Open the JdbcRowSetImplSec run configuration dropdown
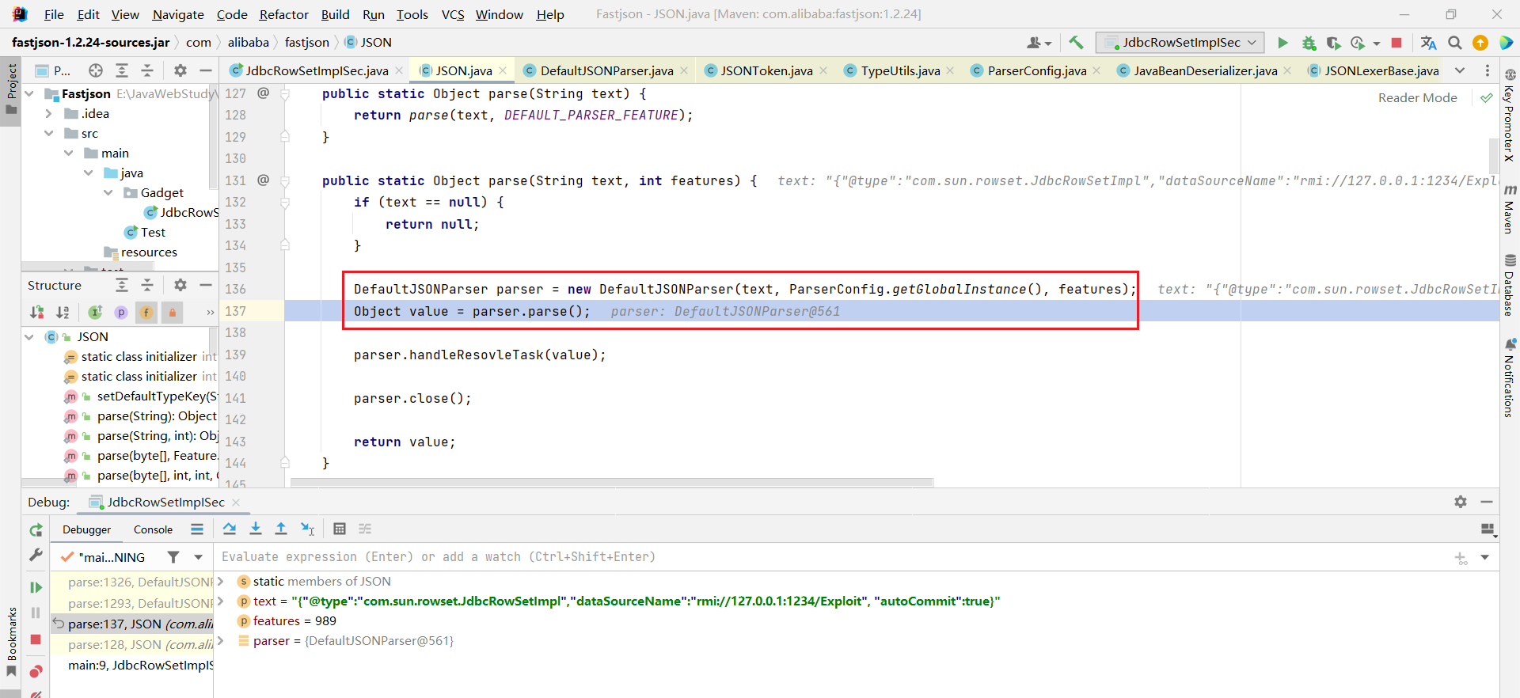 point(1180,43)
